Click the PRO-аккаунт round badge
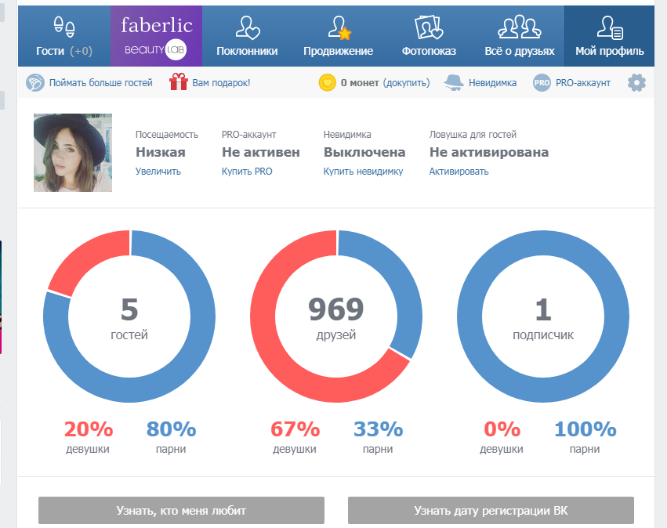This screenshot has height=528, width=667. click(x=542, y=83)
